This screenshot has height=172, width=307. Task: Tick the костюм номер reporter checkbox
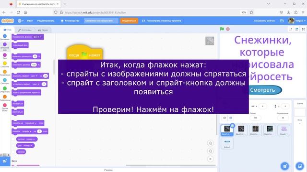point(13,139)
